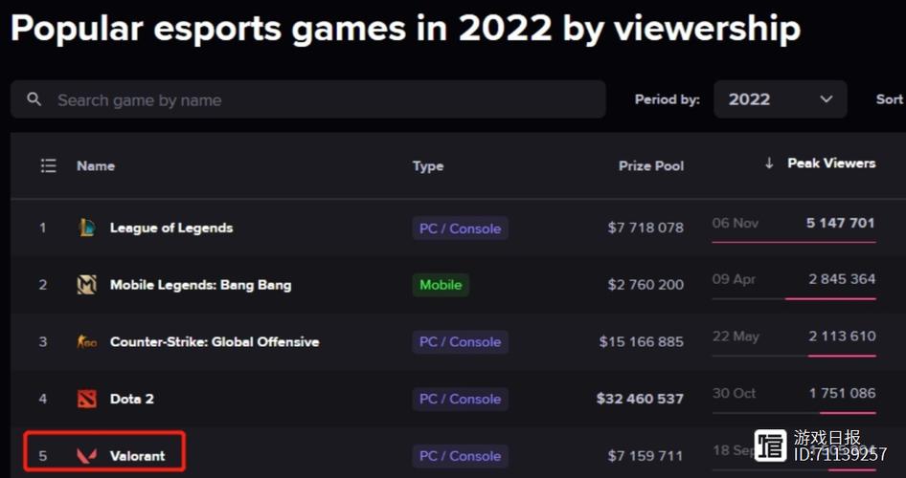This screenshot has height=478, width=906.
Task: Open the 2022 period dropdown
Action: 780,99
